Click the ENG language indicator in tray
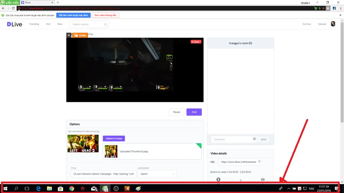 click(311, 188)
